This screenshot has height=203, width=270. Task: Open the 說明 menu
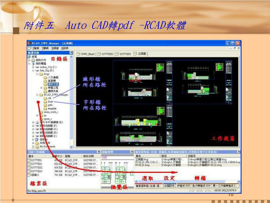coord(65,48)
